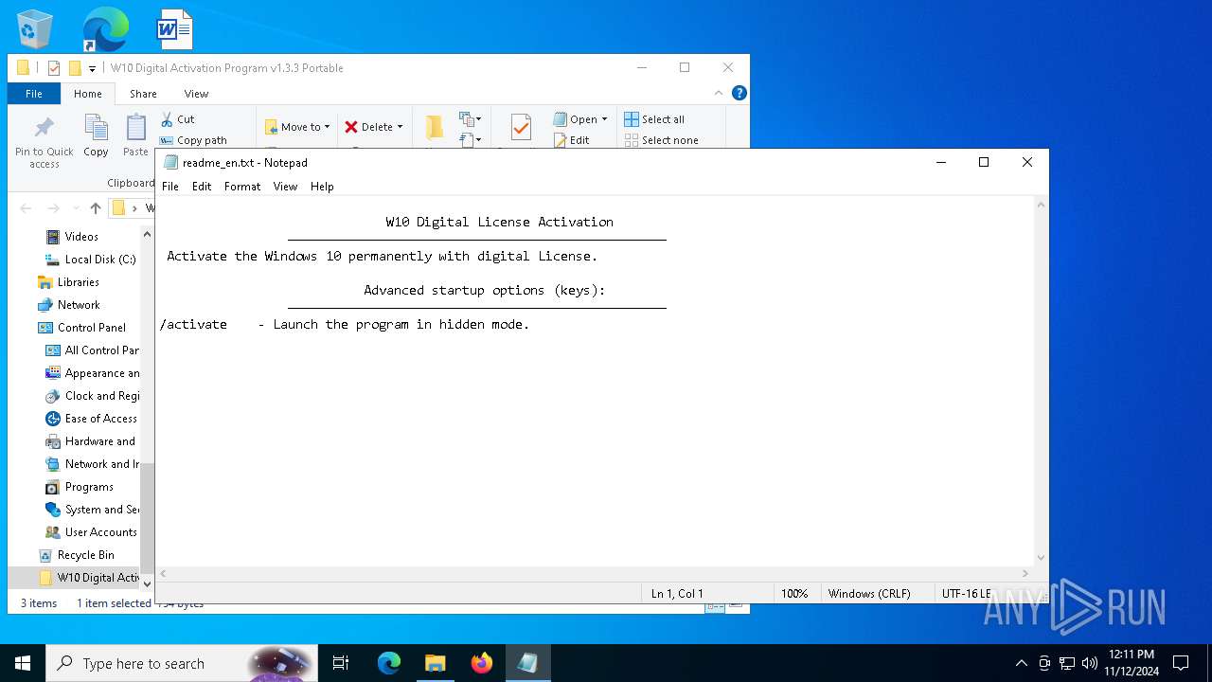Collapse the Explorer ribbon with chevron
Image resolution: width=1212 pixels, height=682 pixels.
click(x=720, y=93)
